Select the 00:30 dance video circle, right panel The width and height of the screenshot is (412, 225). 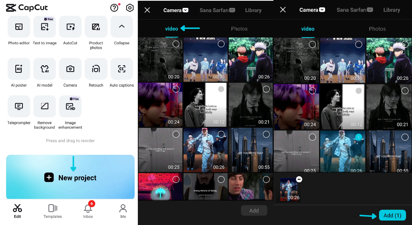(x=358, y=45)
